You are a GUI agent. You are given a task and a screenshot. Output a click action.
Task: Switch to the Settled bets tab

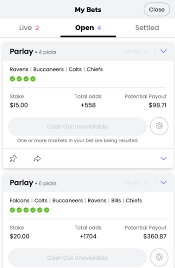pyautogui.click(x=147, y=28)
